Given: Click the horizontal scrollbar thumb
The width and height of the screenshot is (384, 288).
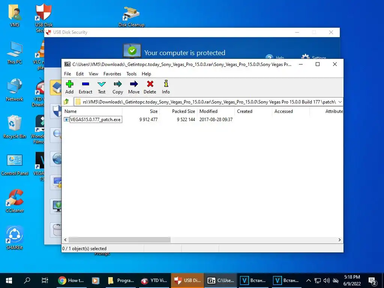Looking at the screenshot, I should click(120, 240).
